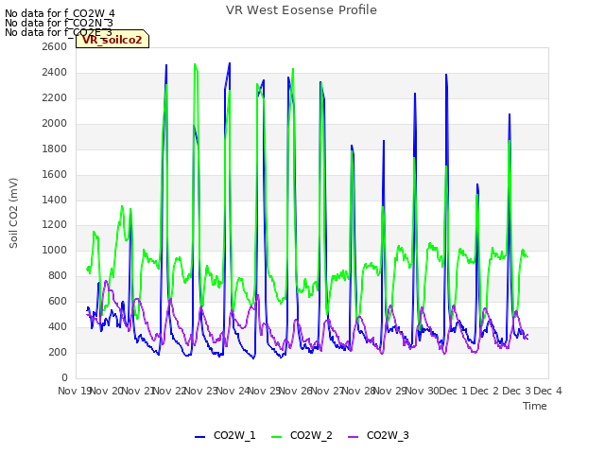Image resolution: width=605 pixels, height=454 pixels.
Task: Click the green CO2W_2 legend color marker
Action: point(277,437)
